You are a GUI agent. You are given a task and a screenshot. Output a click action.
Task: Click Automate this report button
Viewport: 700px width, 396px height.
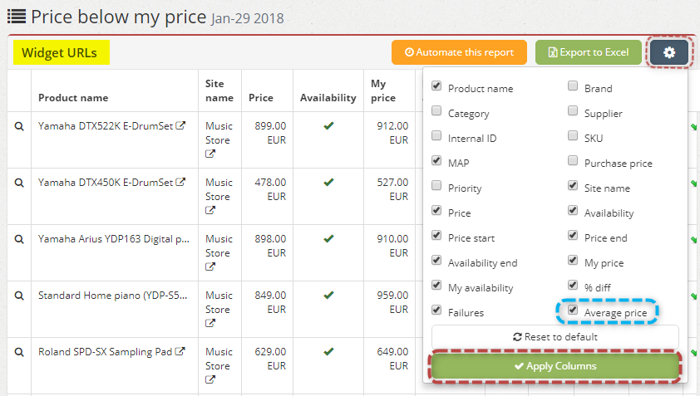[460, 52]
